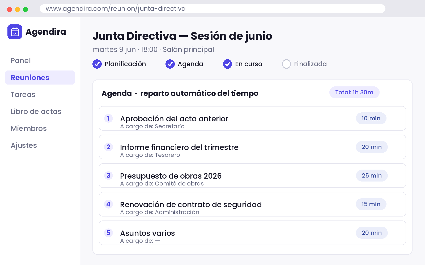Toggle the Agenda stage checkmark
Image resolution: width=425 pixels, height=265 pixels.
(x=170, y=64)
